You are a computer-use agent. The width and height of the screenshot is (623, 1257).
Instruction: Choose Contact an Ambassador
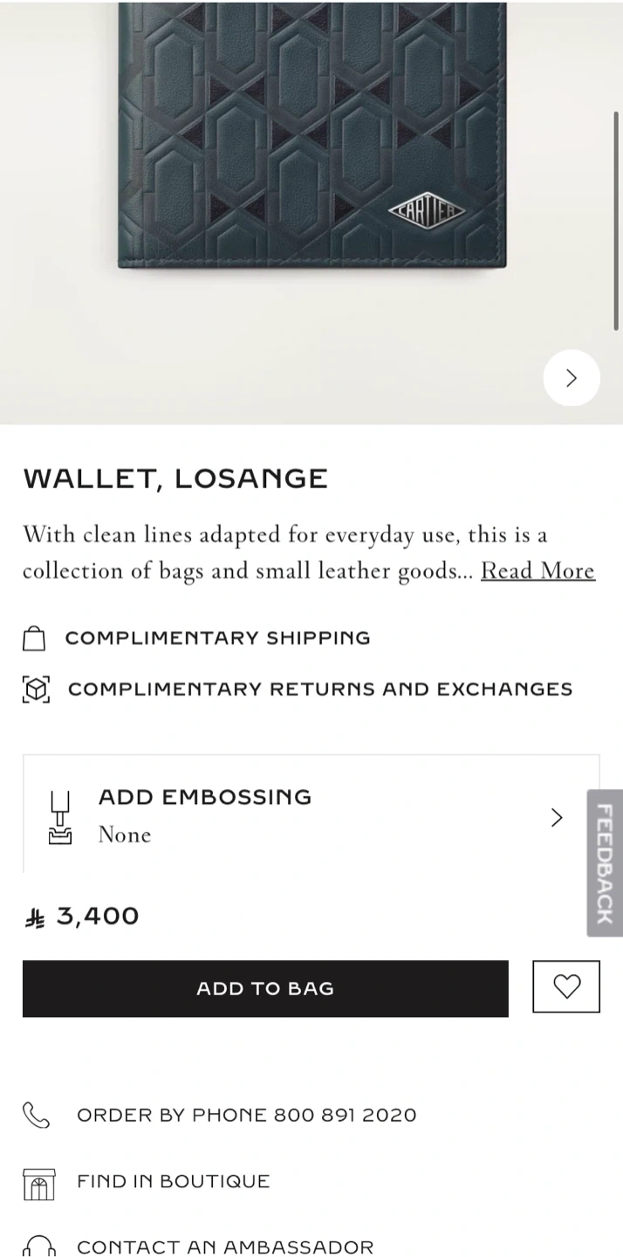pyautogui.click(x=224, y=1247)
